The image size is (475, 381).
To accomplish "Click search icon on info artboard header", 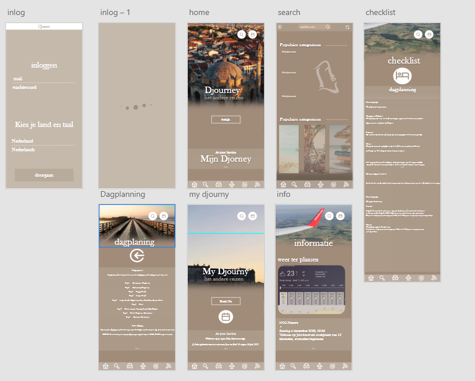I will pyautogui.click(x=329, y=216).
